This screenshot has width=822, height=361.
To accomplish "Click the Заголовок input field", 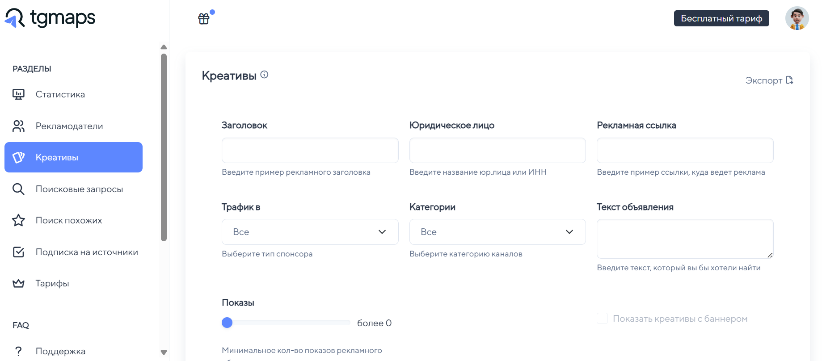I will (310, 151).
